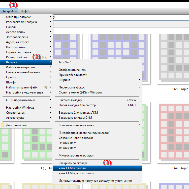Open Дерево папок submenu
189x189 pixels.
[26, 32]
